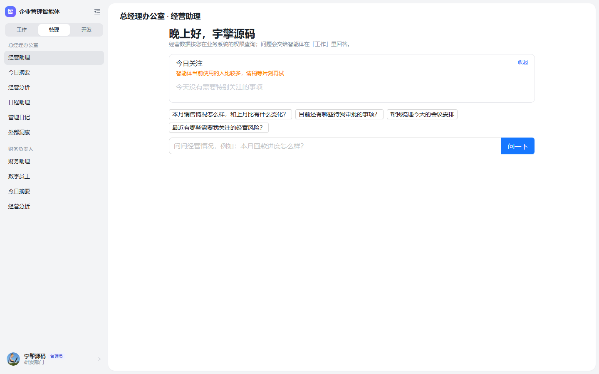Open 经营分析 under 总经理办公室
This screenshot has height=374, width=599.
tap(54, 88)
